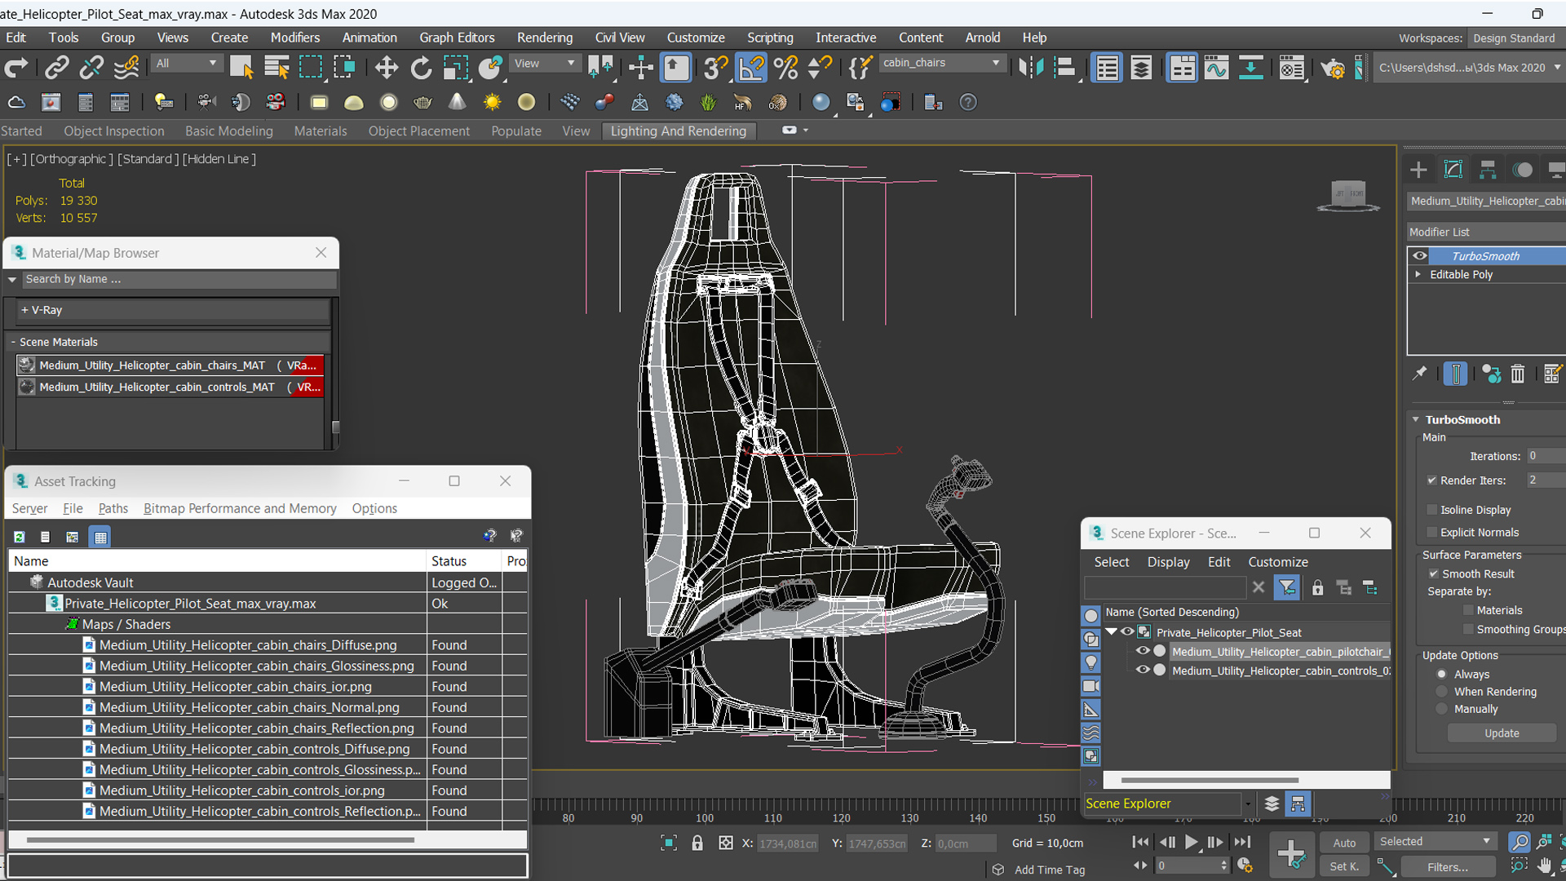Click the Asset Tracking horizontal scrollbar
Image resolution: width=1566 pixels, height=881 pixels.
220,839
